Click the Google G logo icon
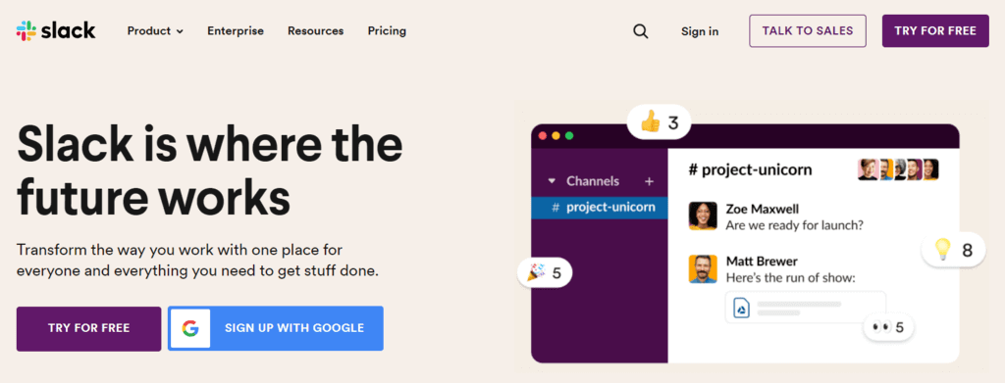The image size is (1005, 383). (189, 329)
